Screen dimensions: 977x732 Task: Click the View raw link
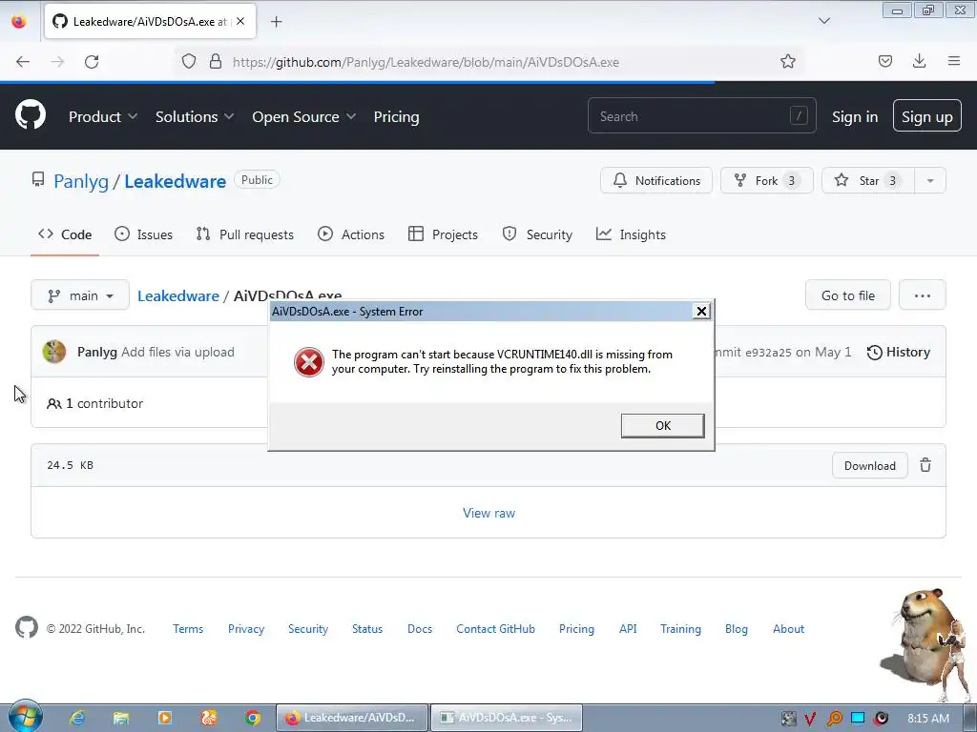tap(488, 513)
